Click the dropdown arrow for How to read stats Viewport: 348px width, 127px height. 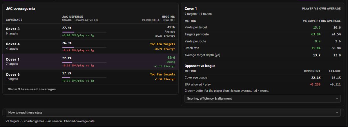point(337,113)
